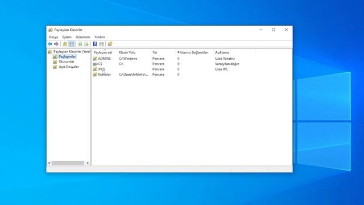The width and height of the screenshot is (364, 205).
Task: Click the Varsayılan değer description
Action: pos(227,64)
